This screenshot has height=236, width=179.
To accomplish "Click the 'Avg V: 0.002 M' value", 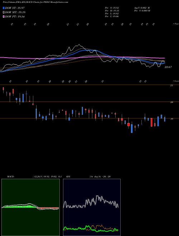I will pos(142,8).
